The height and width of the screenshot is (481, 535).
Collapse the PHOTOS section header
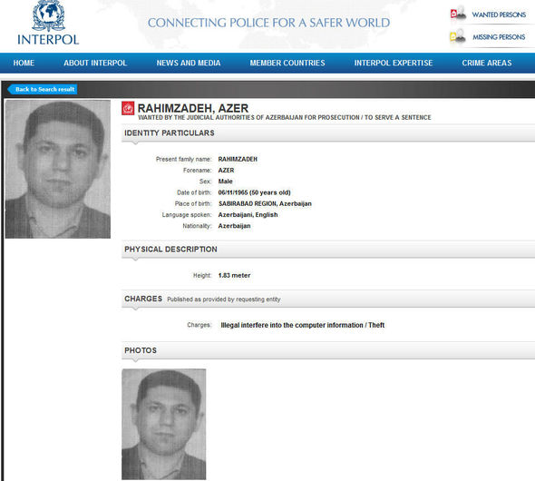tap(328, 350)
